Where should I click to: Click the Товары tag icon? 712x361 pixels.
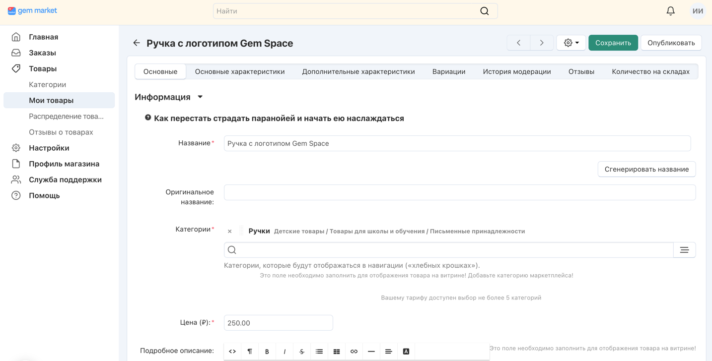16,68
